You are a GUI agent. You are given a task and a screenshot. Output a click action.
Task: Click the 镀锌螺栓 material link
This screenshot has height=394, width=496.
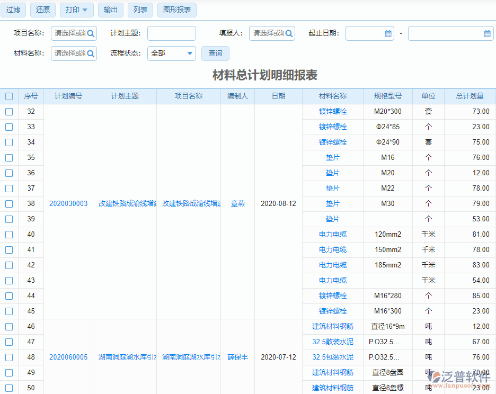click(x=332, y=111)
